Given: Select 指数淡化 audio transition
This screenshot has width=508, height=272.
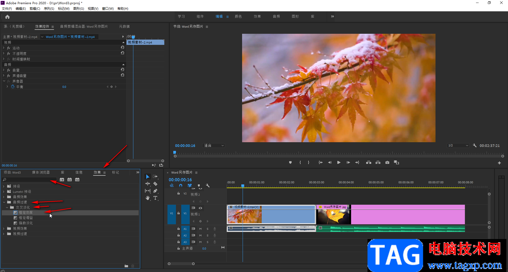Looking at the screenshot, I should (26, 223).
